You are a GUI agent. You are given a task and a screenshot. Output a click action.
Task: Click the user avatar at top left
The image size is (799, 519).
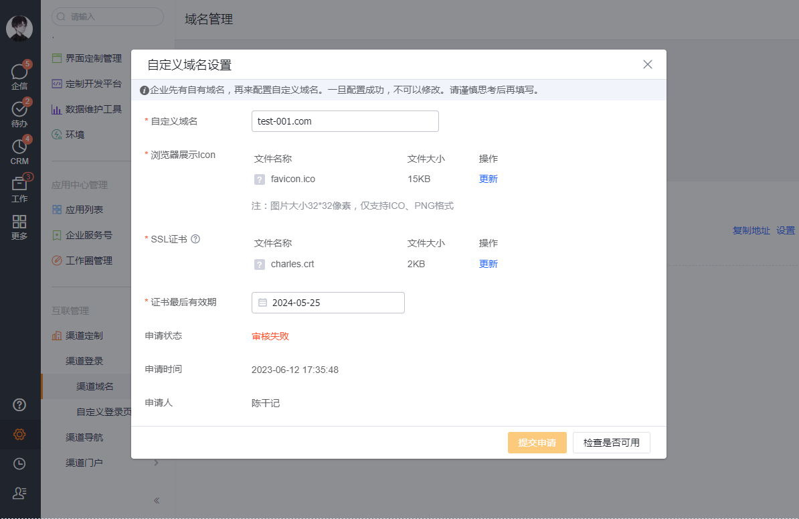tap(19, 27)
